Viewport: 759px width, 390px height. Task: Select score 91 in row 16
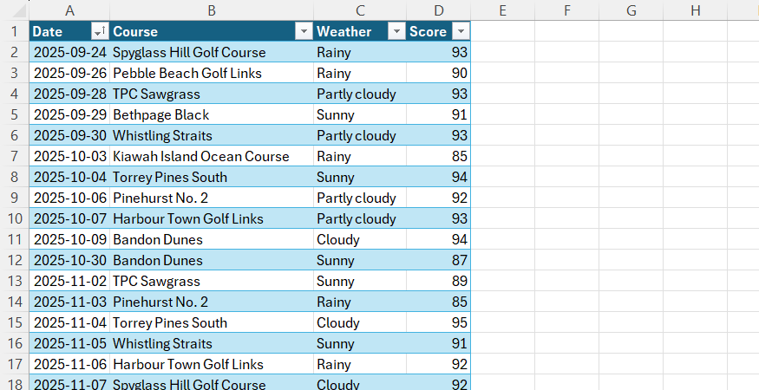pyautogui.click(x=438, y=343)
